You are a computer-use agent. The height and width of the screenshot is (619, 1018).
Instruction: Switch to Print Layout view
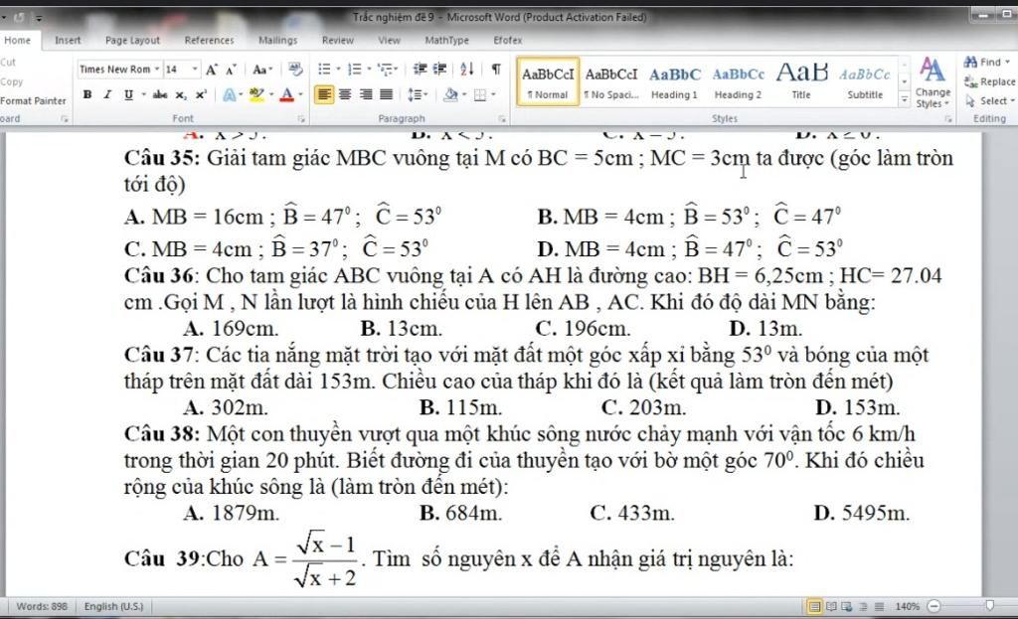pos(814,607)
